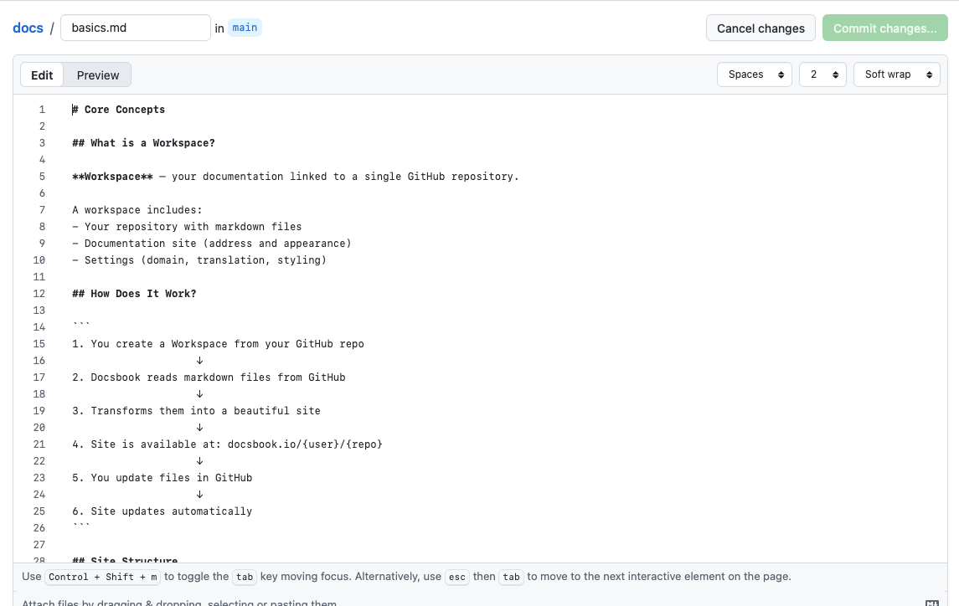This screenshot has width=959, height=606.
Task: Click the basics.md filename input field
Action: (136, 28)
